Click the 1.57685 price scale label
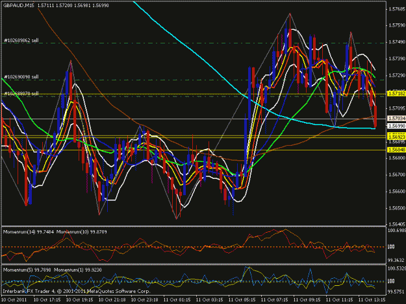Screen dimensions: 406x304 pos(397,9)
